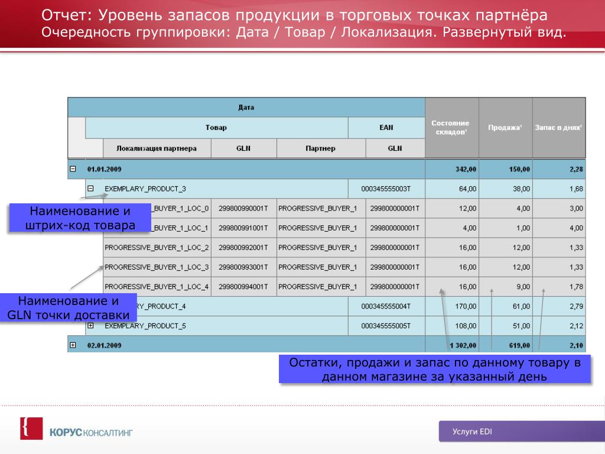
Task: Select GLN 299800992001T cell
Action: pyautogui.click(x=243, y=248)
